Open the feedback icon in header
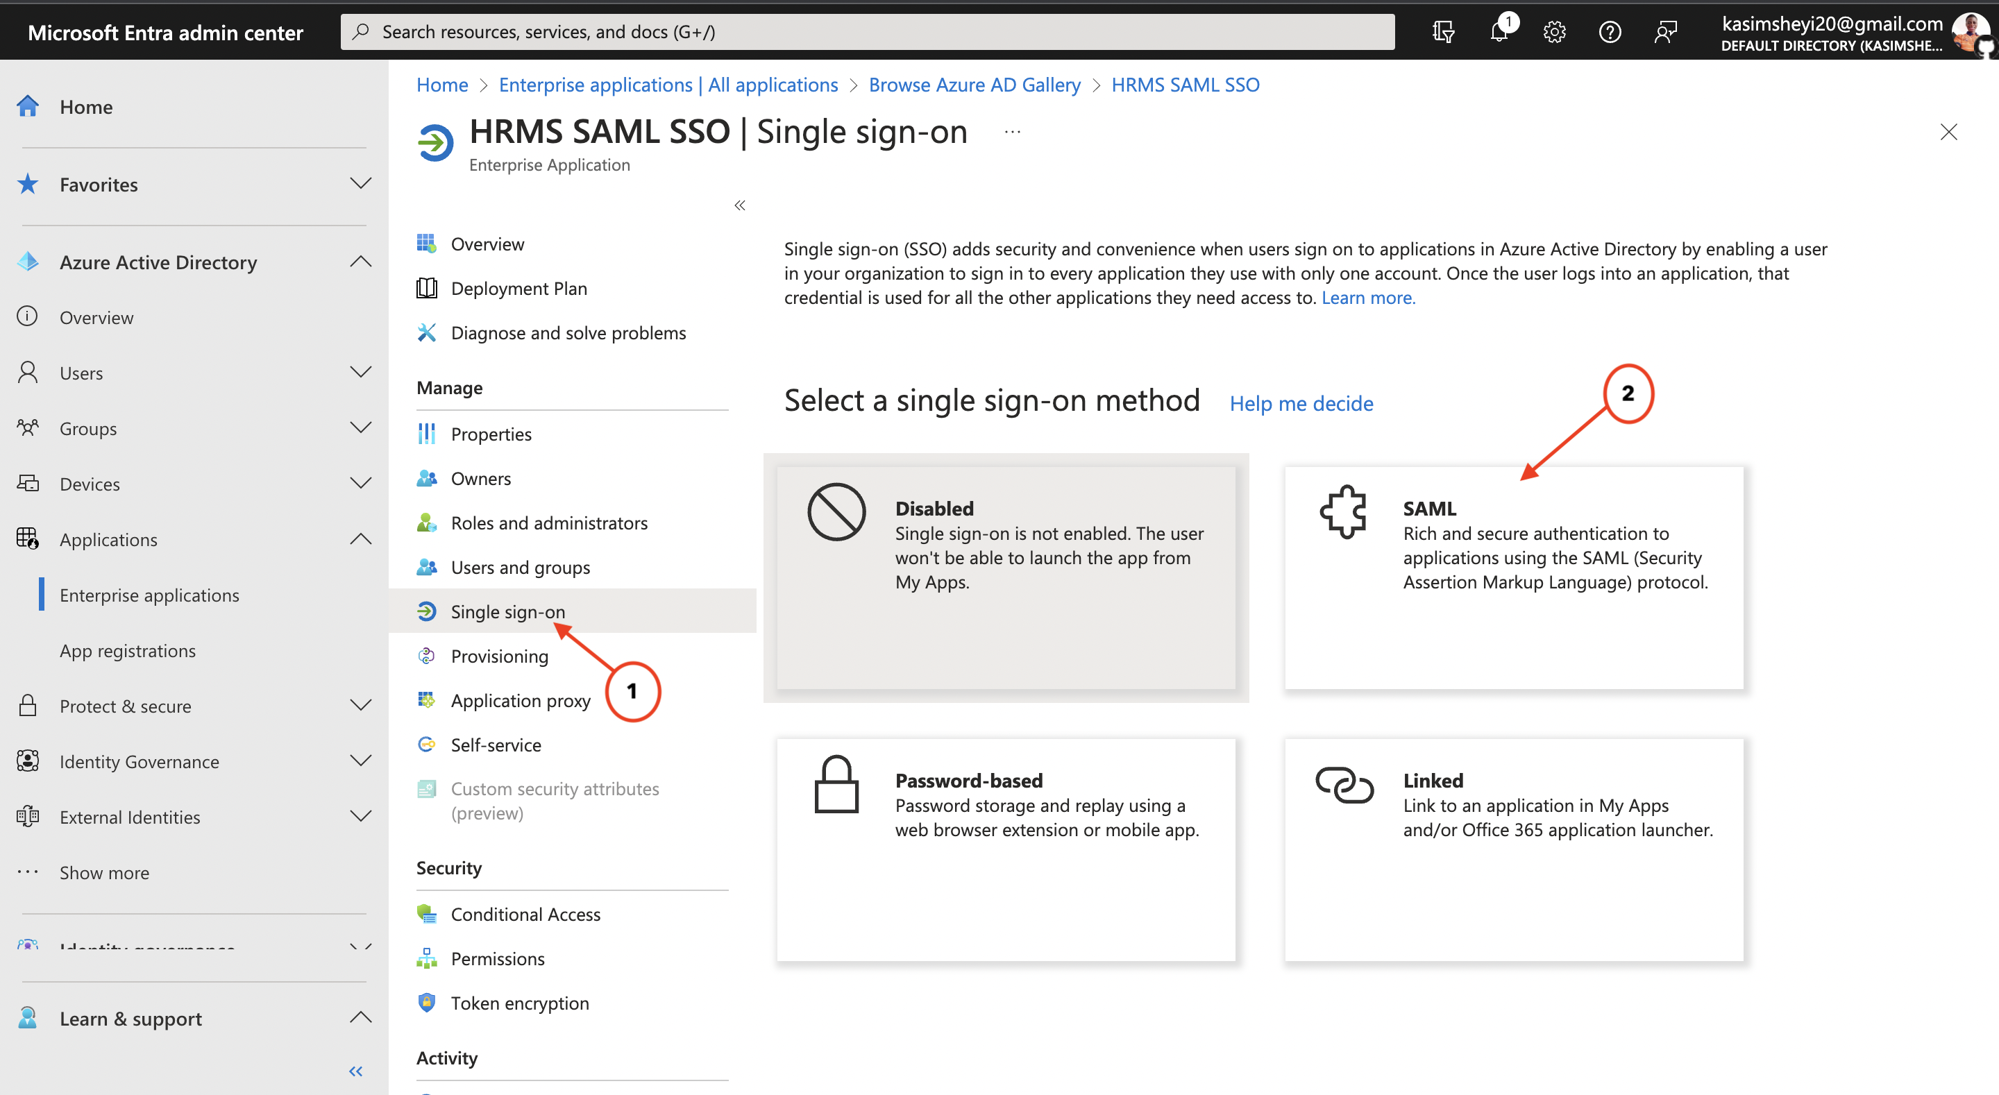The image size is (1999, 1095). point(1665,32)
